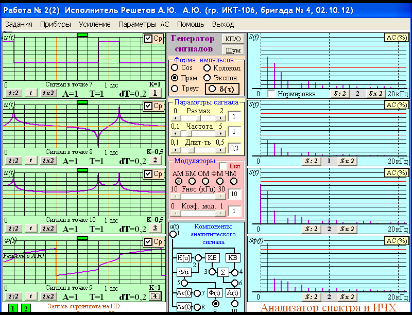Click the Fнес carrier frequency field showing 10

point(234,194)
